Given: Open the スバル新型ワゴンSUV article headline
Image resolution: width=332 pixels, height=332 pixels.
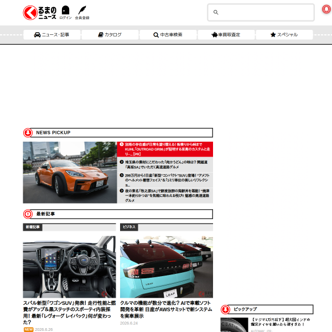Looking at the screenshot, I should [70, 313].
